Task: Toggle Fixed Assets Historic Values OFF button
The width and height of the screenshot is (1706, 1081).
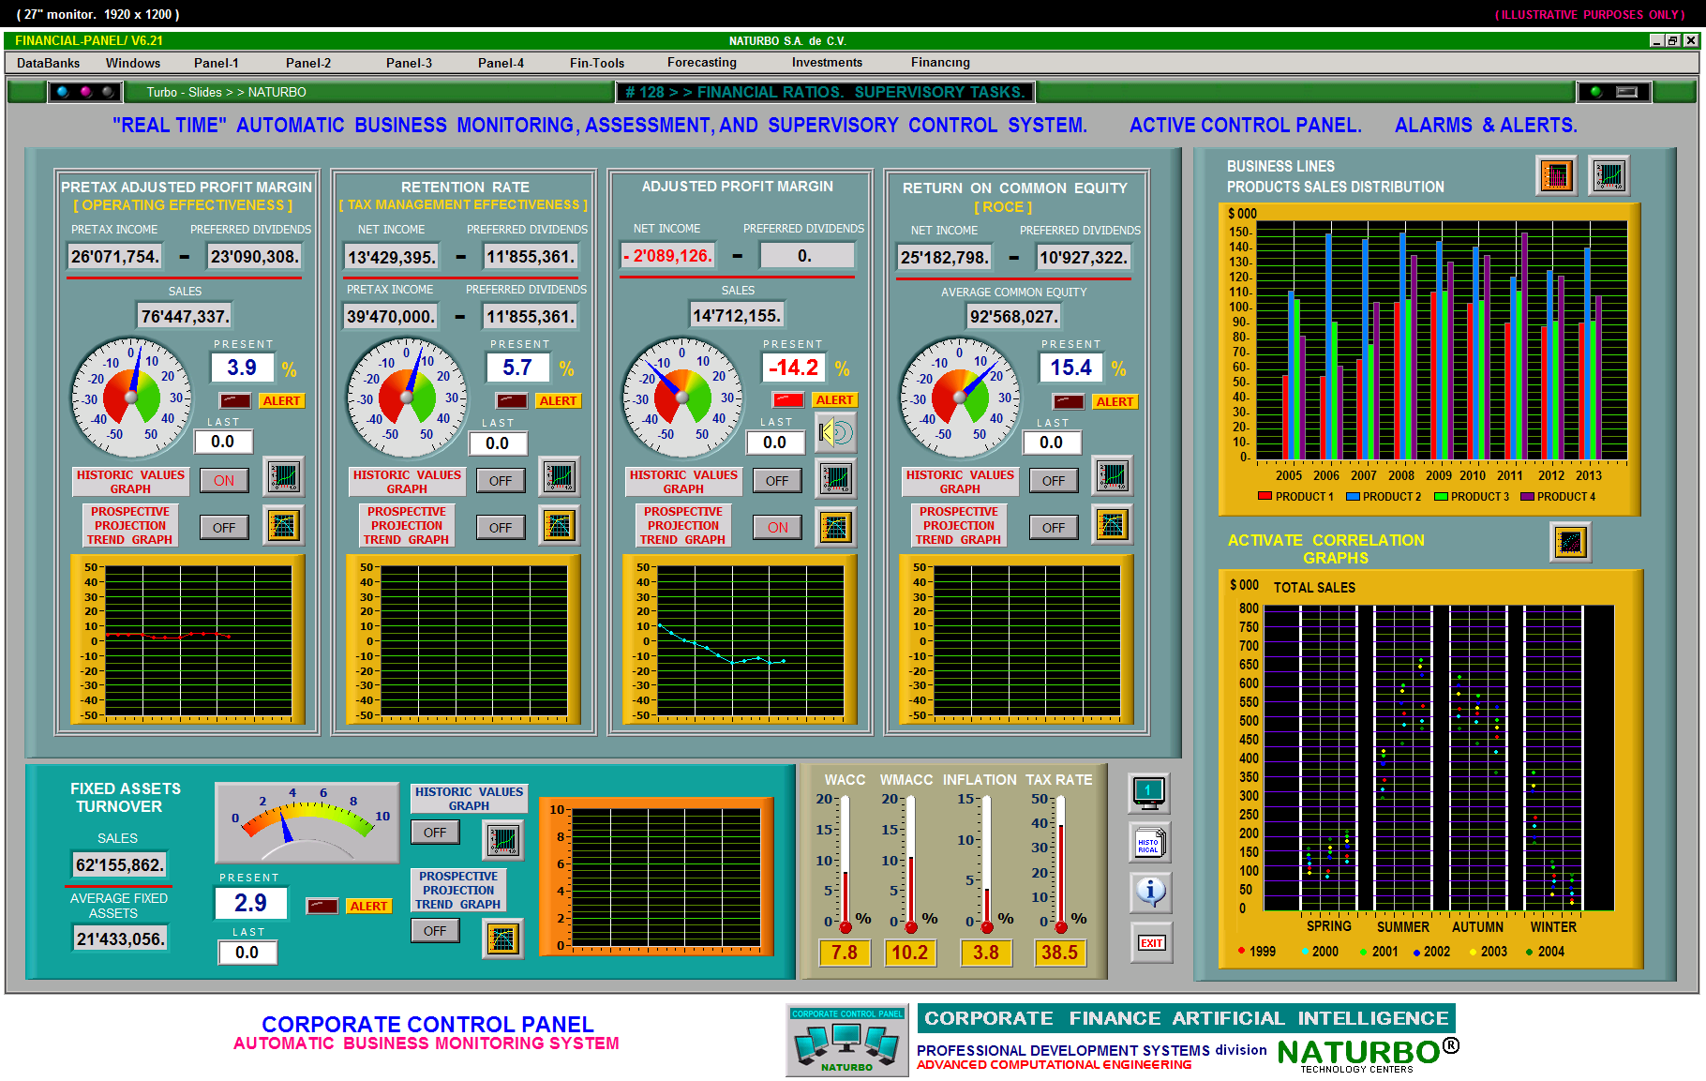Action: (x=435, y=833)
